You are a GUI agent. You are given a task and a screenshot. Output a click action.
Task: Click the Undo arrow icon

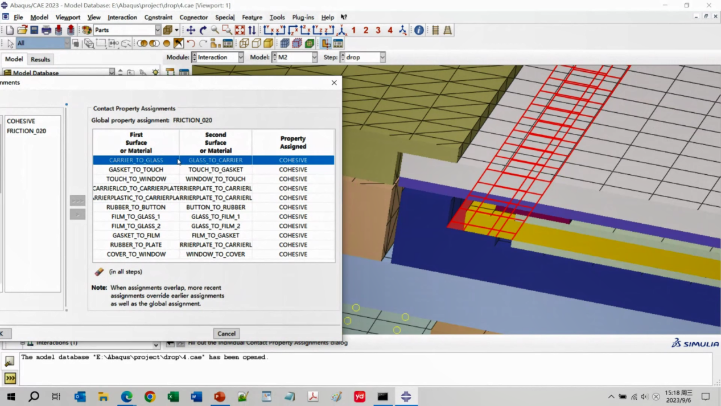pos(191,43)
